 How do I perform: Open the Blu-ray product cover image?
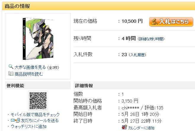38,39
